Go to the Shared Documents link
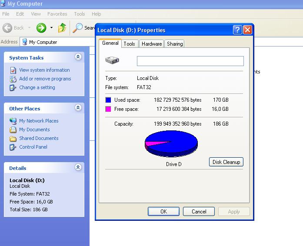Viewport: 303px width, 246px height. (39, 138)
